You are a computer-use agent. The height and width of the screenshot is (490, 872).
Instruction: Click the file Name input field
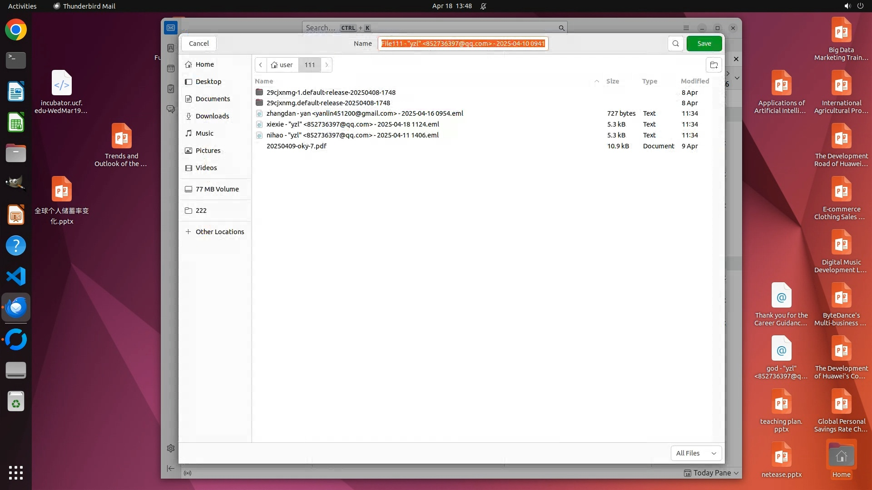coord(462,44)
